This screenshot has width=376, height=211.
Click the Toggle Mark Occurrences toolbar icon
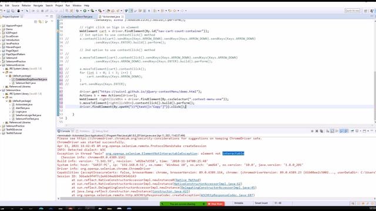point(131,11)
